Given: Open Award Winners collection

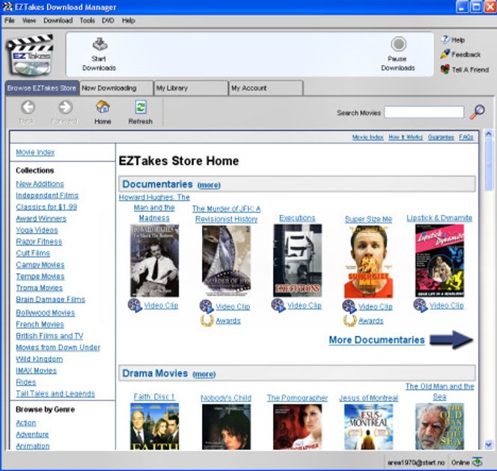Looking at the screenshot, I should 41,219.
